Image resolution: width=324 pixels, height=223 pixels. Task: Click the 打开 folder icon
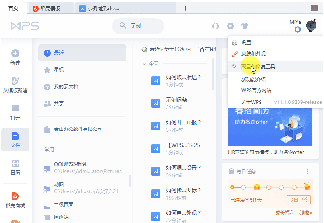click(x=15, y=108)
